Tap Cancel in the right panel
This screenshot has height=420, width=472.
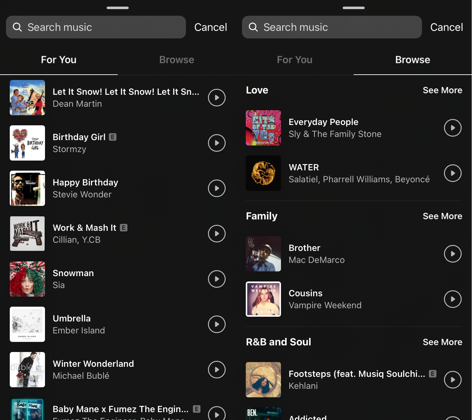pyautogui.click(x=447, y=27)
